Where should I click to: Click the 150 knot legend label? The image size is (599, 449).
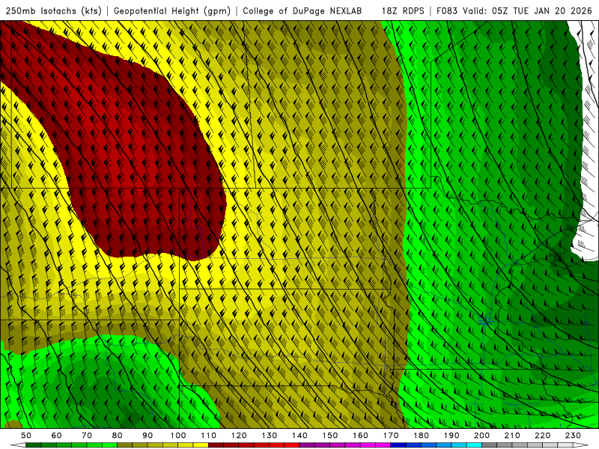[330, 436]
